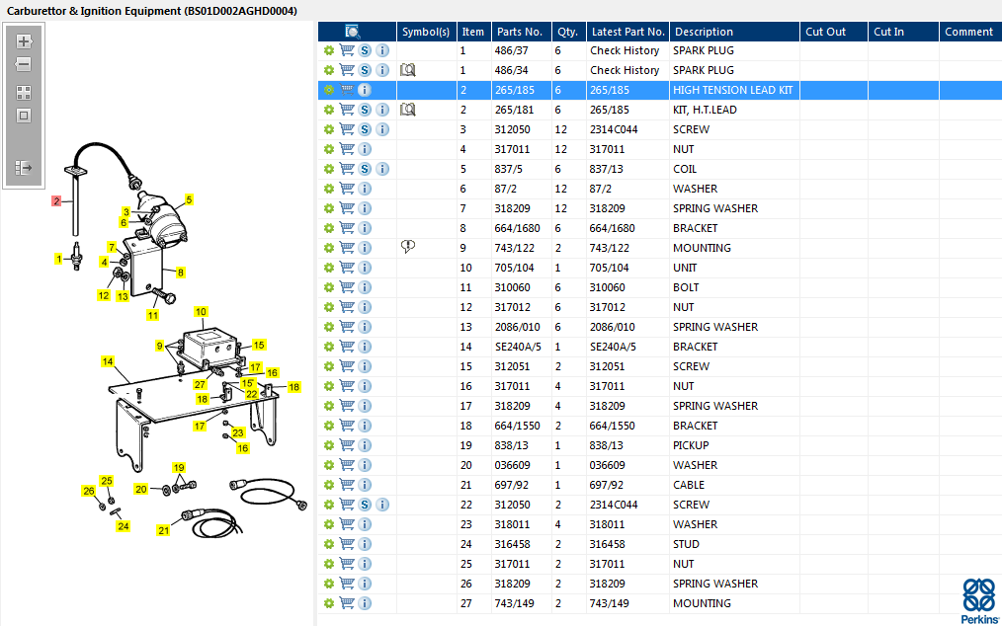Add MOUNTING 743/149 to cart
The height and width of the screenshot is (626, 1002).
[347, 603]
